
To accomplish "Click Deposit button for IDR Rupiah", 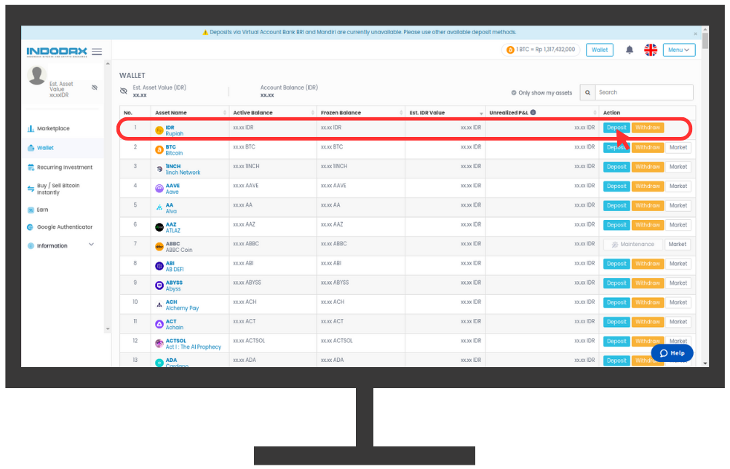I will [616, 128].
